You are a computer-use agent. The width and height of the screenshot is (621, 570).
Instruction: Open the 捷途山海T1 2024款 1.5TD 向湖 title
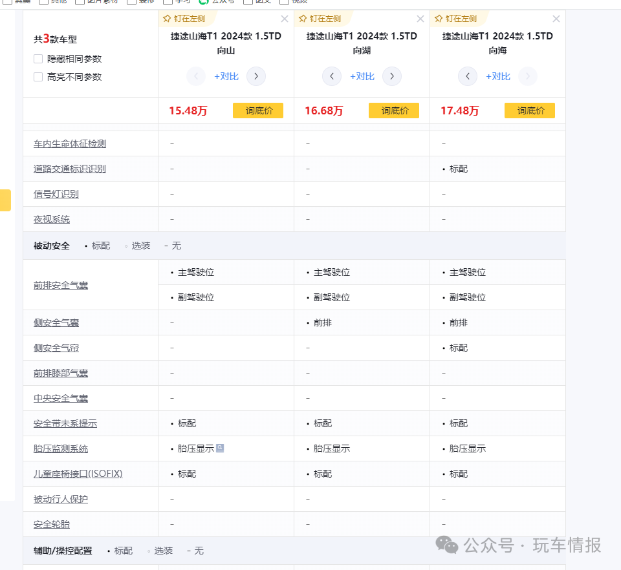click(x=362, y=43)
